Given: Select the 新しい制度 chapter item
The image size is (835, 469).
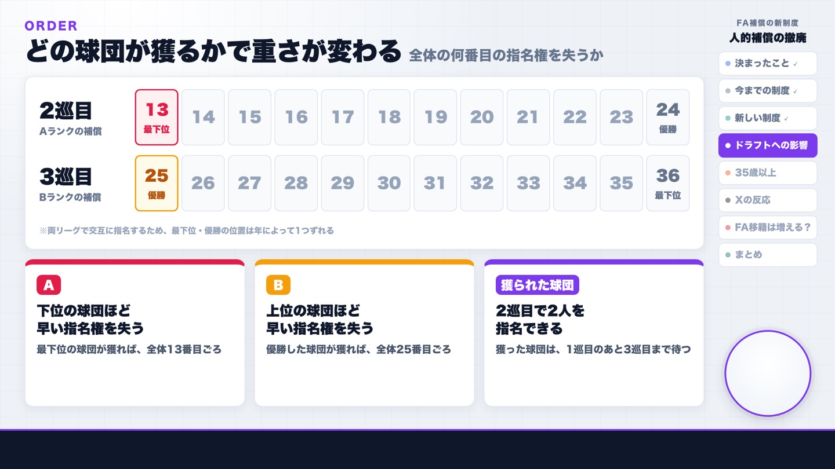Looking at the screenshot, I should (768, 118).
